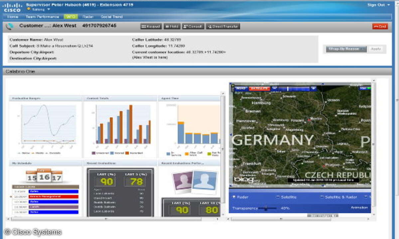This screenshot has height=239, width=399.
Task: Open the Home tab
Action: (x=13, y=17)
